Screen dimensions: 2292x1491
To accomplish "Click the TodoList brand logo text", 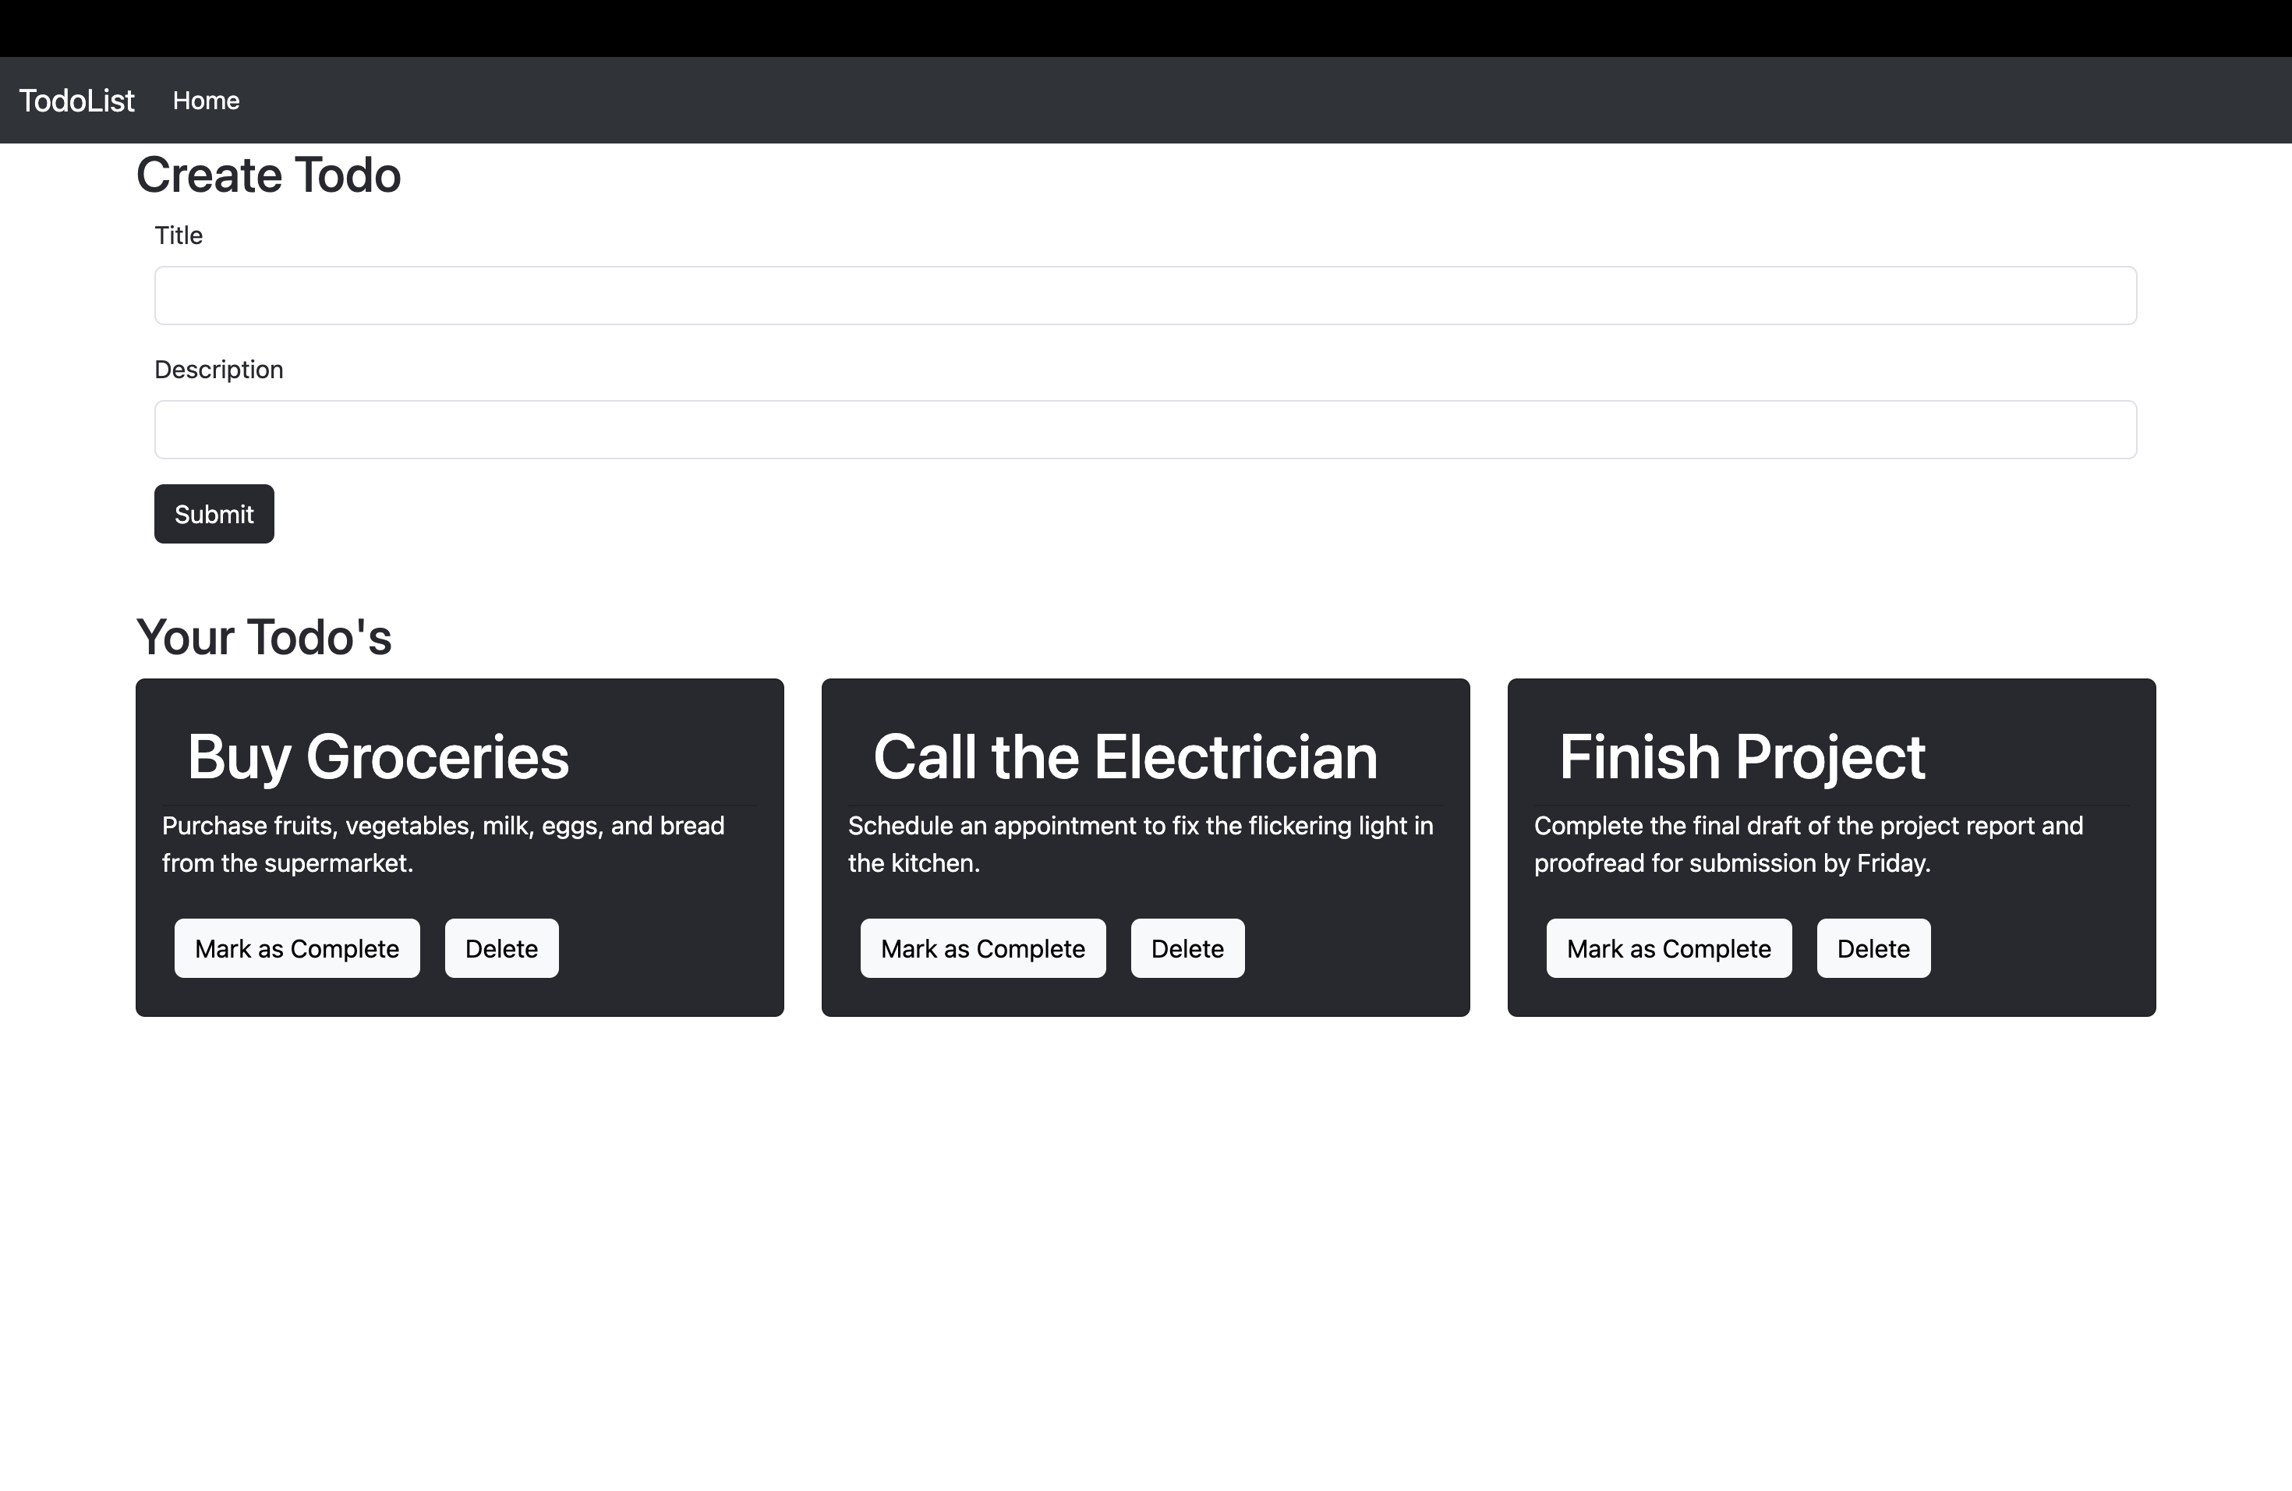I will pyautogui.click(x=77, y=100).
